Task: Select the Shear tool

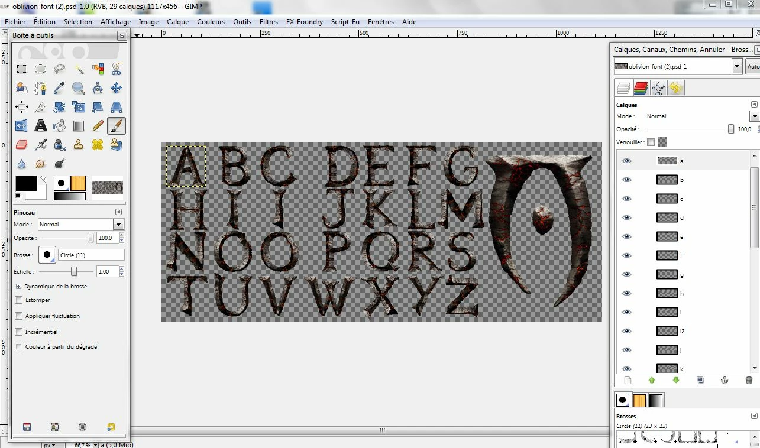Action: click(x=98, y=107)
